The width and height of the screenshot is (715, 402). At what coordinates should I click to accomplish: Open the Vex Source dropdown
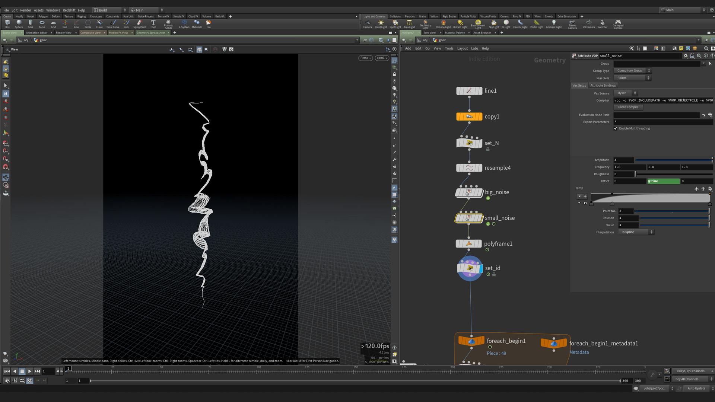625,93
